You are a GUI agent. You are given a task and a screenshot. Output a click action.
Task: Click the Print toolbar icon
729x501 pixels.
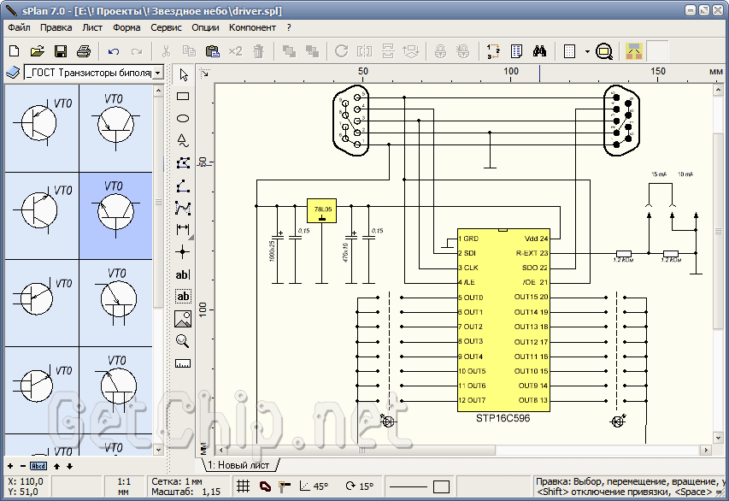(84, 51)
